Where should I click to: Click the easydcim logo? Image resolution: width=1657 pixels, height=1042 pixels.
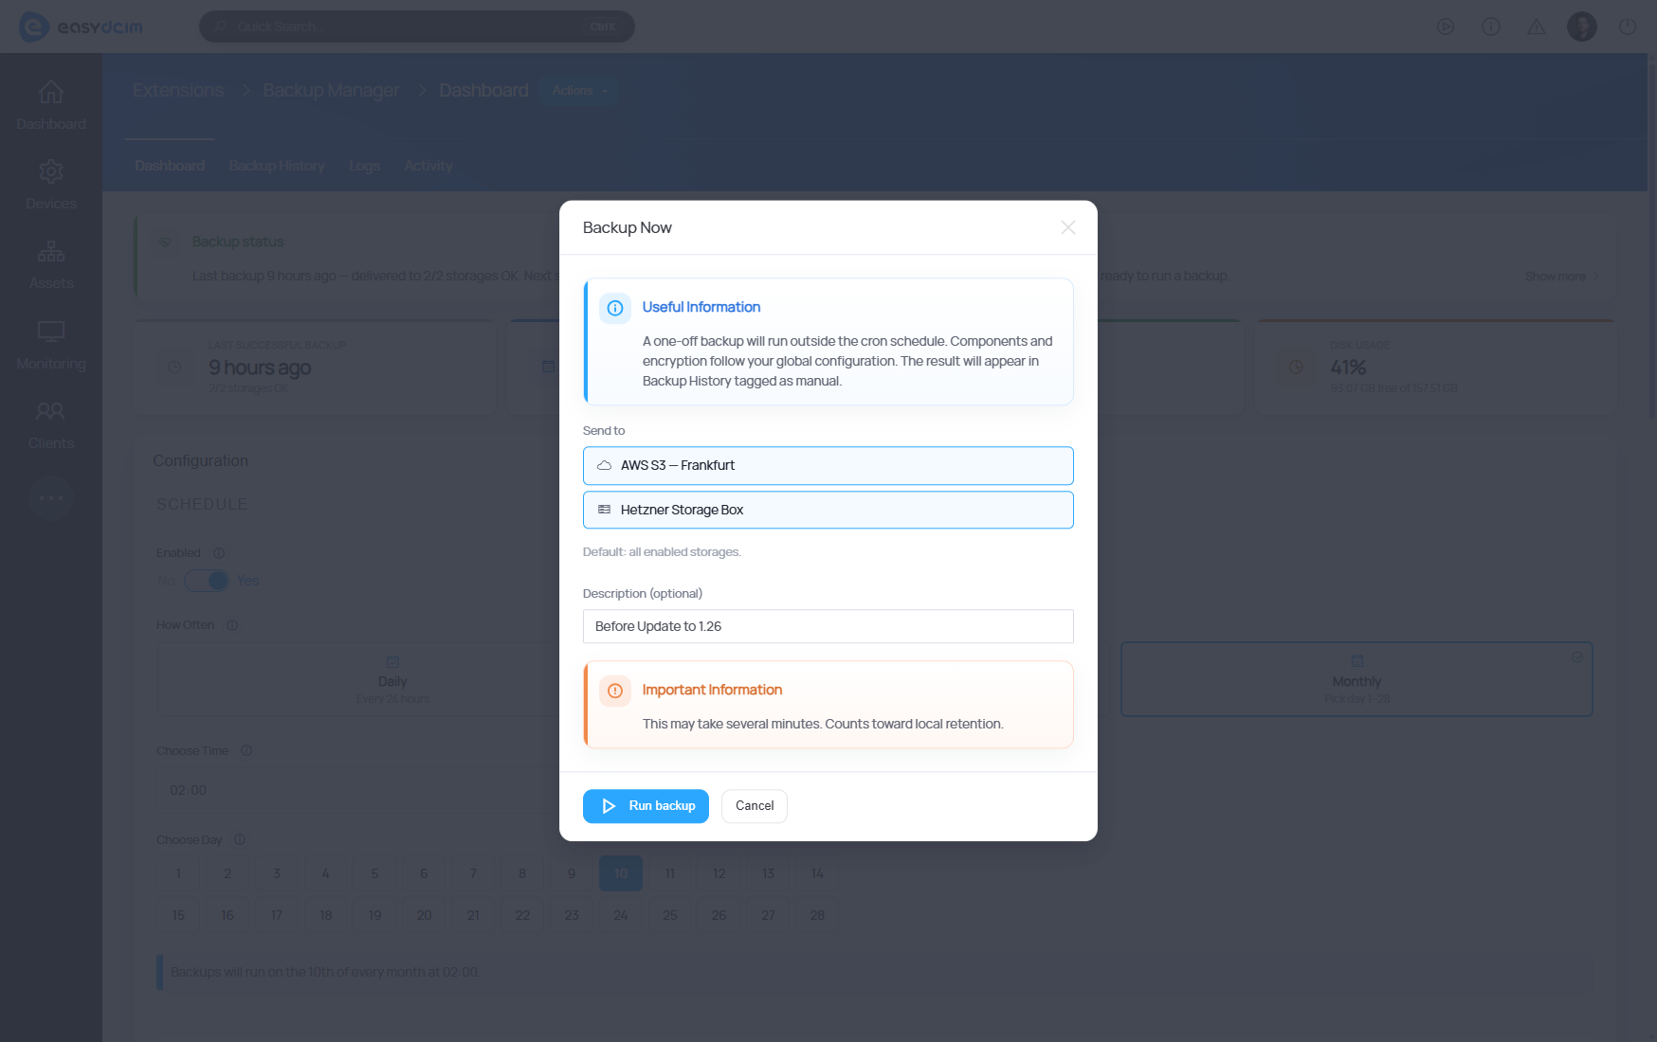81,27
